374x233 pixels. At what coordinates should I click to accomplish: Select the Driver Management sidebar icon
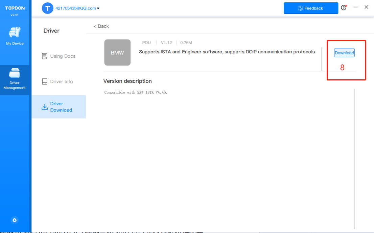[15, 73]
